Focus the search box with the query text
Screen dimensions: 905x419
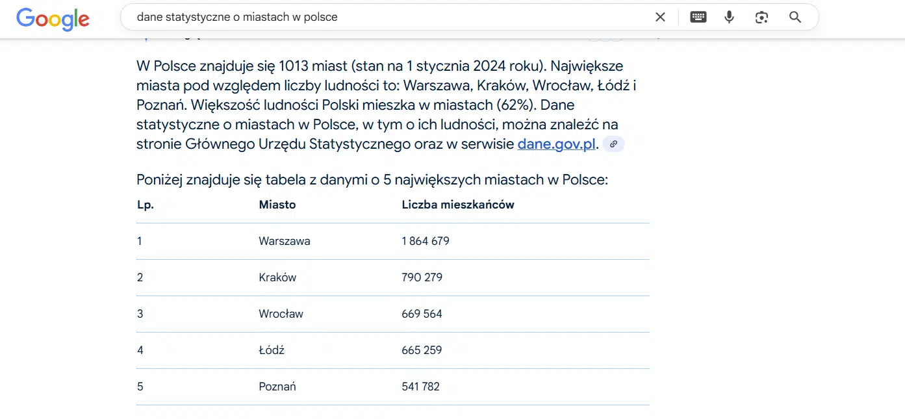coord(390,18)
